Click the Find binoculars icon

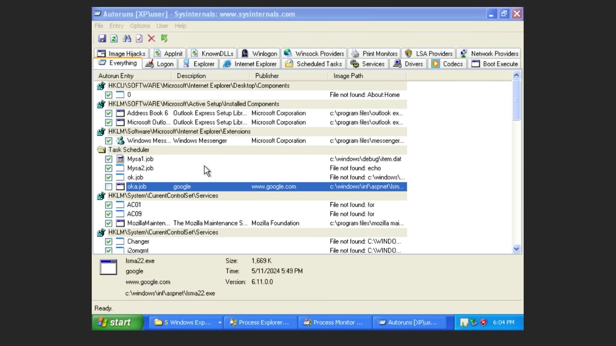point(127,38)
